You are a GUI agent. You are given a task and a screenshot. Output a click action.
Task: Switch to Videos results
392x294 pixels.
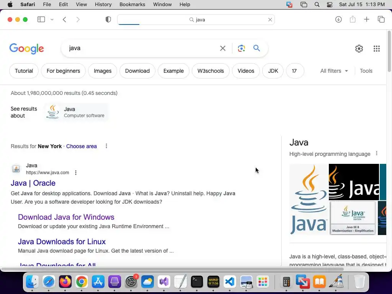click(246, 71)
